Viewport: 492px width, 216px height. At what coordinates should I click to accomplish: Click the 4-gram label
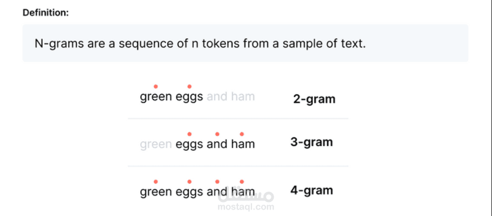pos(312,190)
